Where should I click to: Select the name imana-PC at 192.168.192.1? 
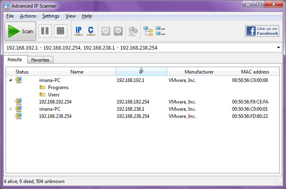click(x=50, y=80)
